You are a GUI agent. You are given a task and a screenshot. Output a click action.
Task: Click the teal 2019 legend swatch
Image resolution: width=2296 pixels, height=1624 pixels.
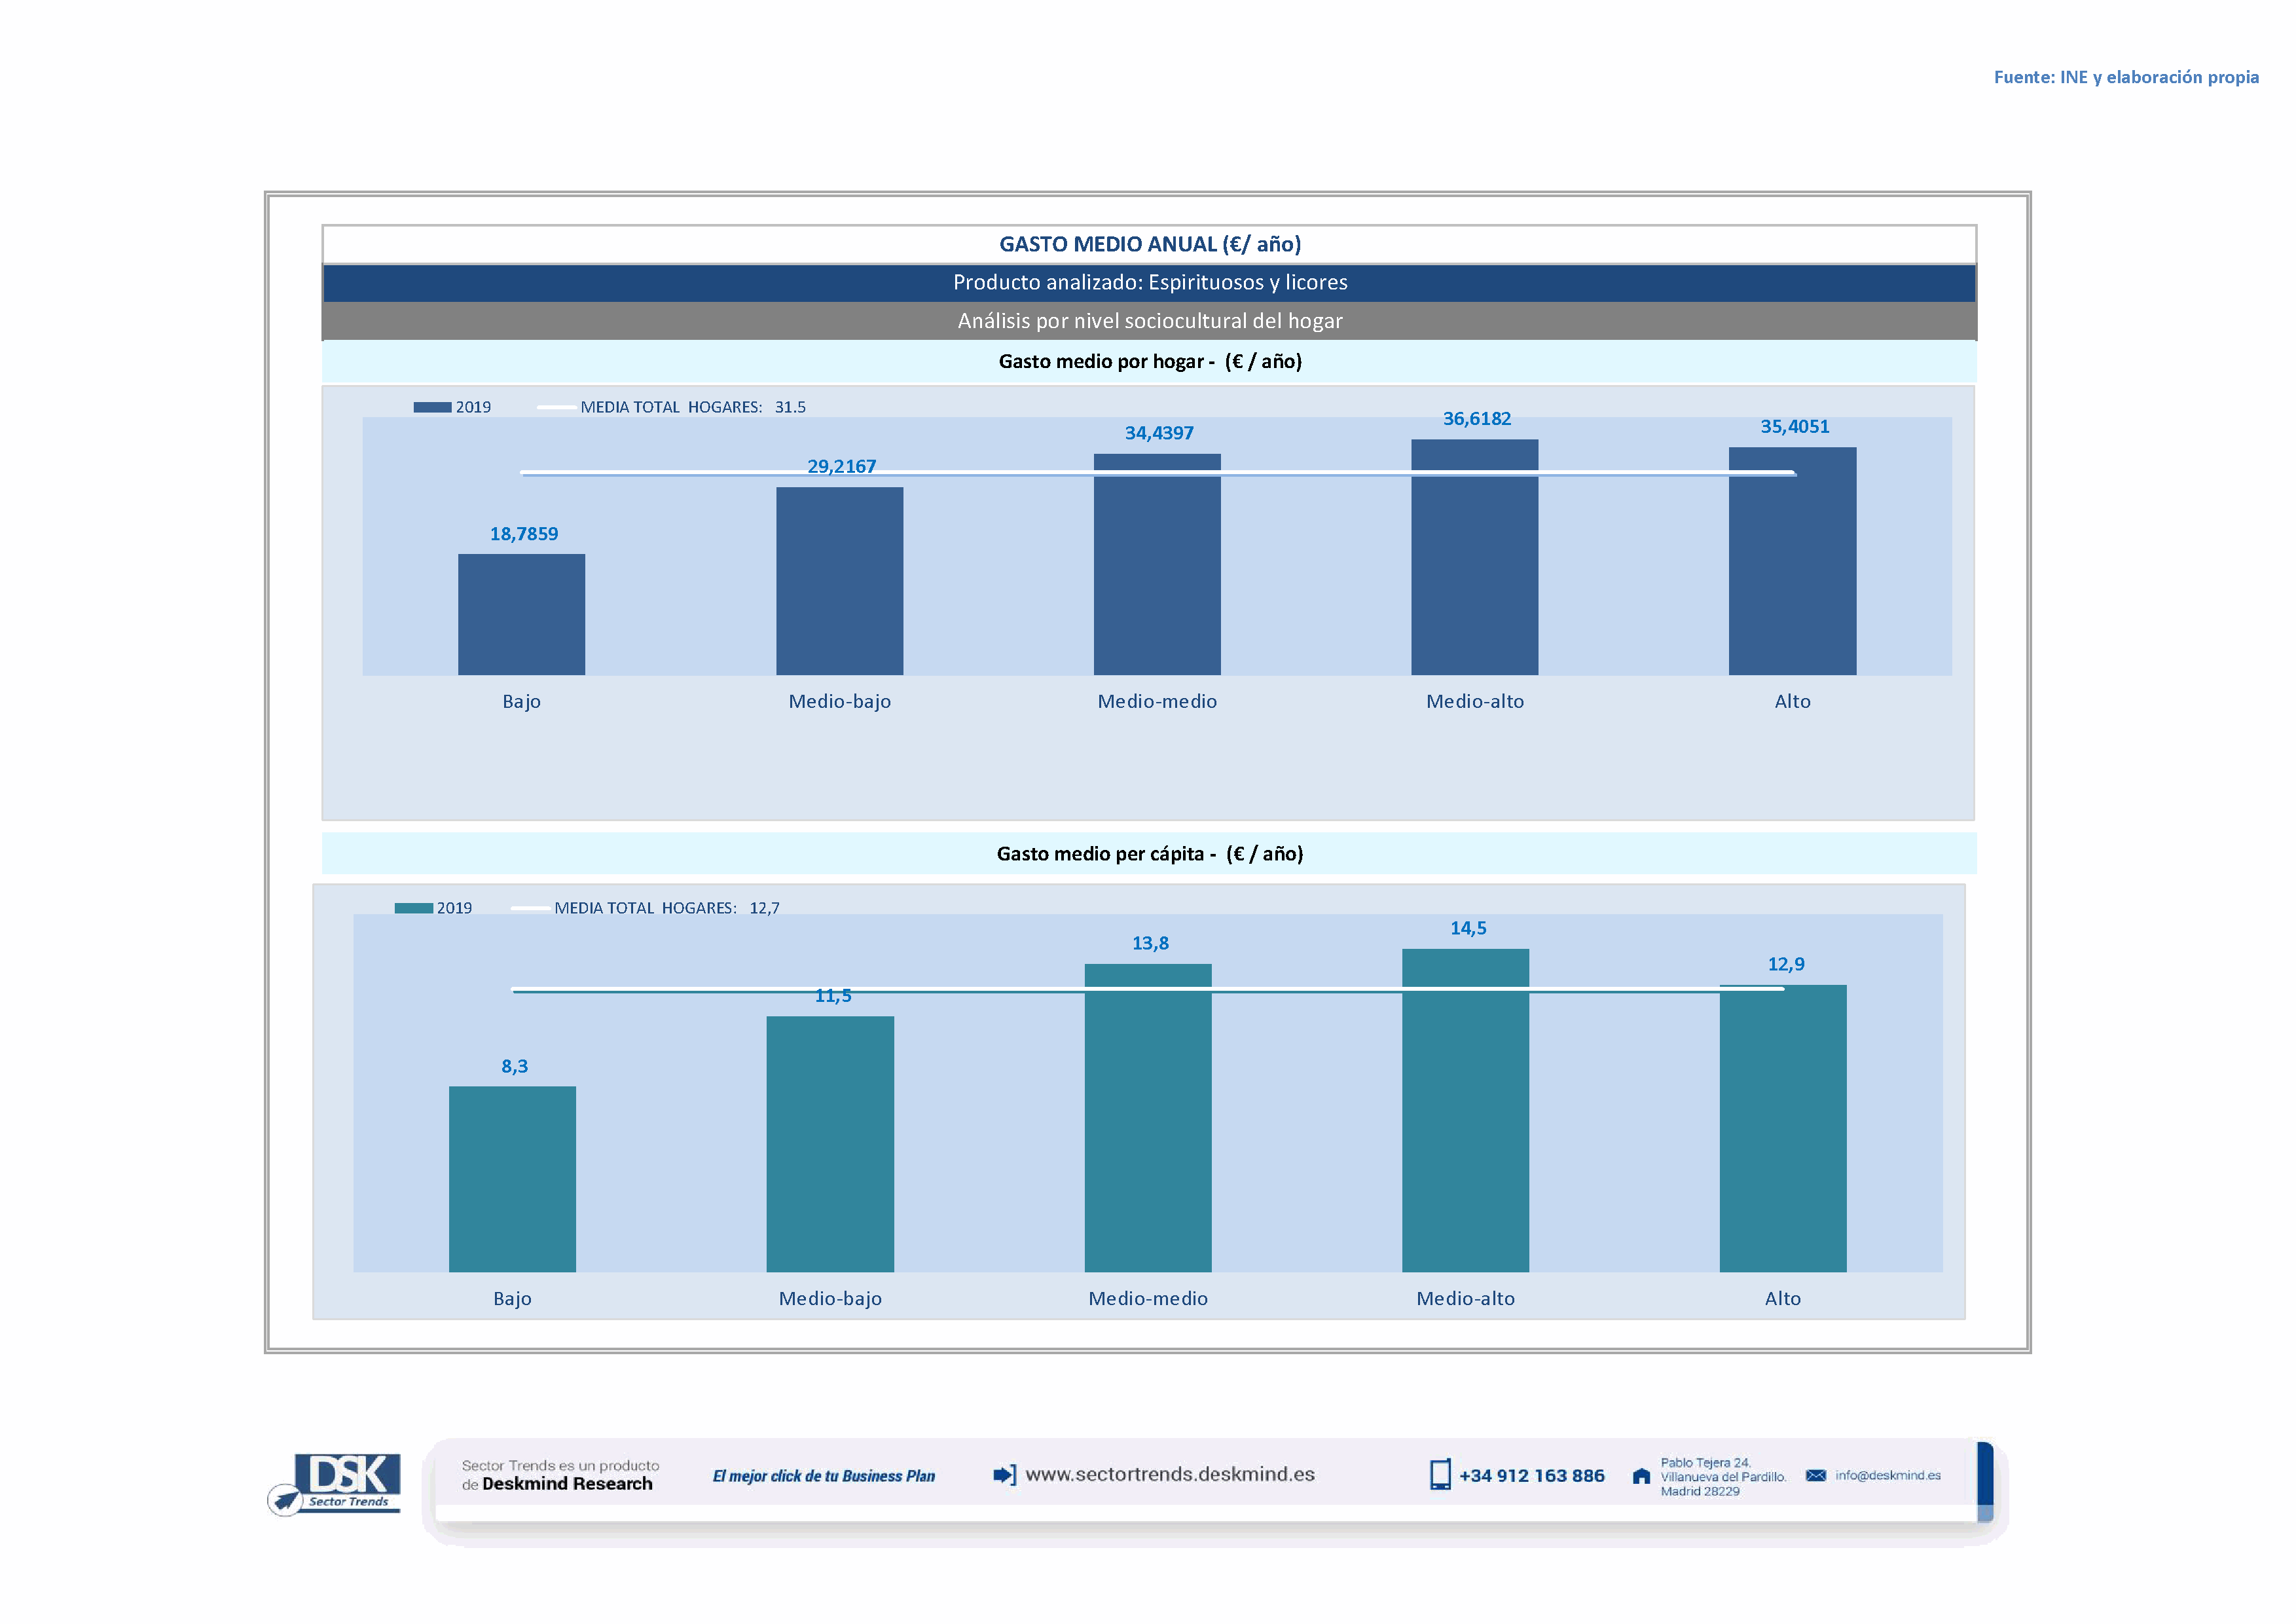tap(413, 908)
